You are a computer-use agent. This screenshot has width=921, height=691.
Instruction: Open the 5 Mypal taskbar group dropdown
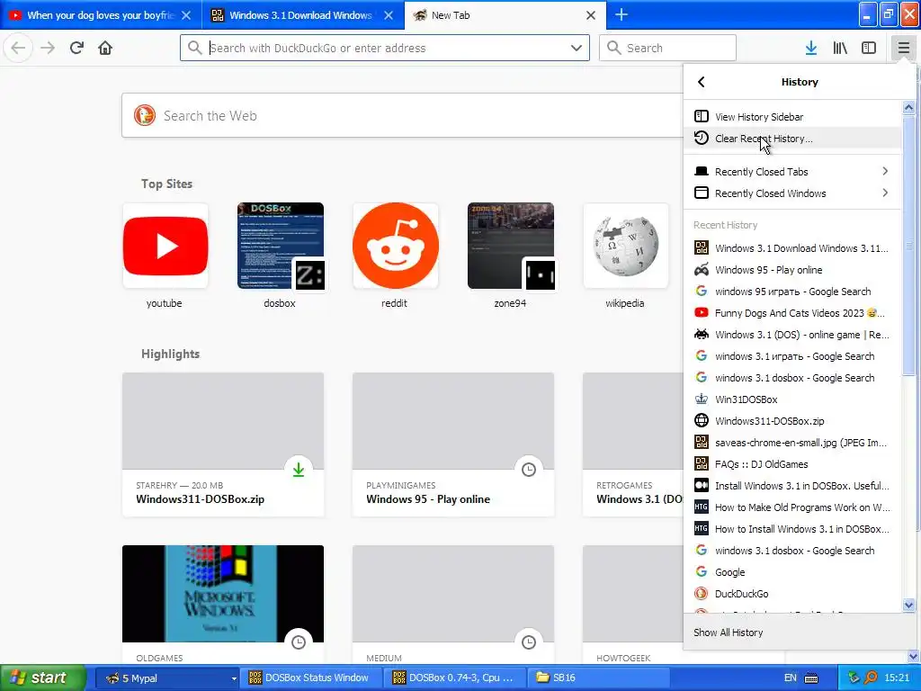point(233,678)
